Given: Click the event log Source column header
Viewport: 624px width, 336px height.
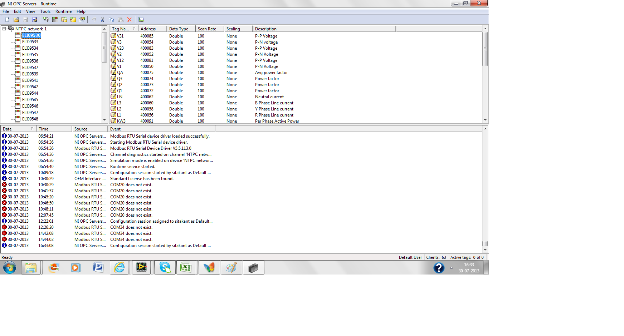Looking at the screenshot, I should (x=90, y=129).
